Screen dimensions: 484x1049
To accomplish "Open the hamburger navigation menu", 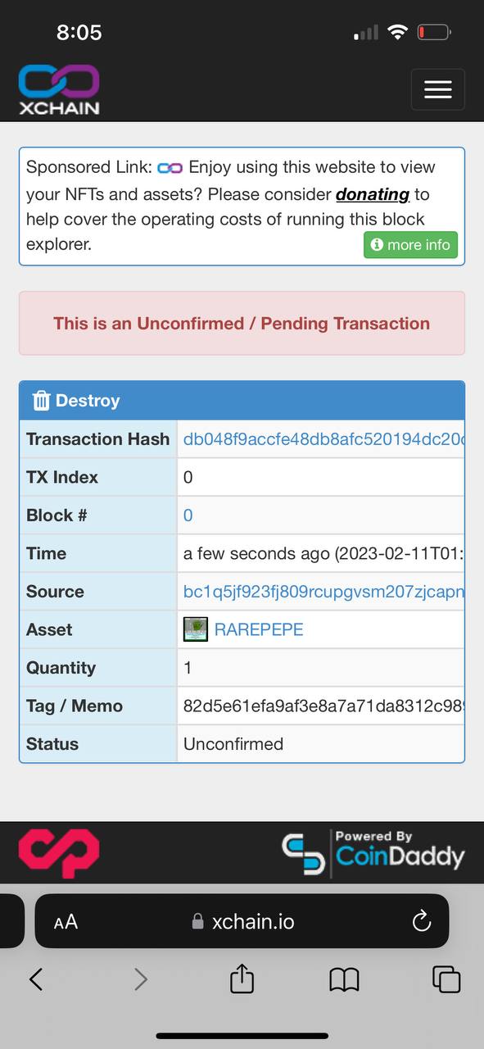I will 437,89.
